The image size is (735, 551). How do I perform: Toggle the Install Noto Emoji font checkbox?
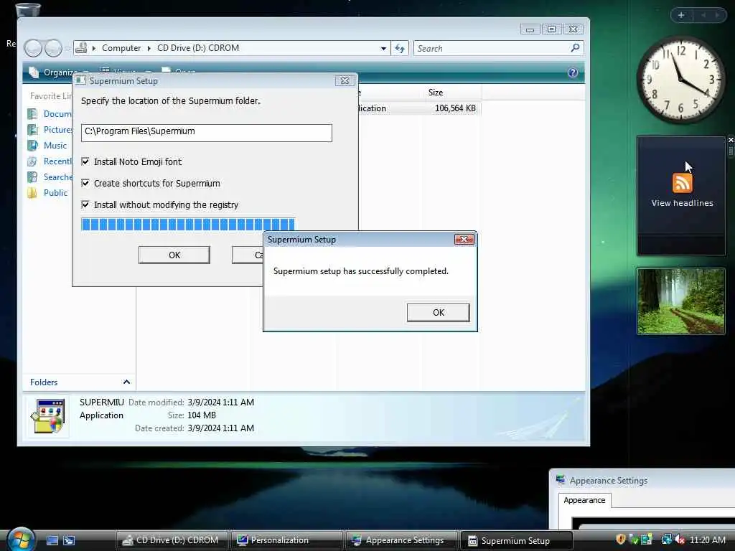click(85, 161)
